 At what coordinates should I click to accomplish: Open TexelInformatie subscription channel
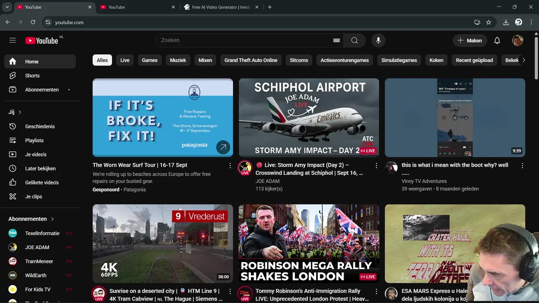40,233
